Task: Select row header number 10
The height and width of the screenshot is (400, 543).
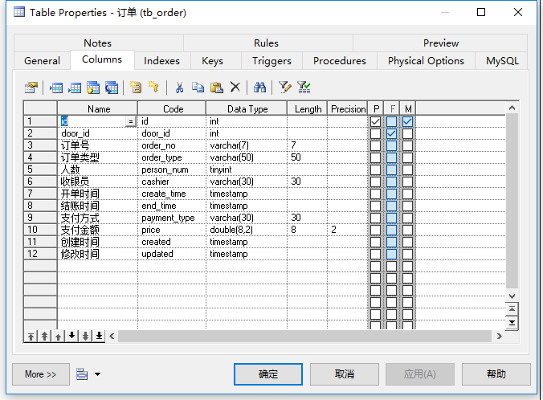Action: (40, 230)
